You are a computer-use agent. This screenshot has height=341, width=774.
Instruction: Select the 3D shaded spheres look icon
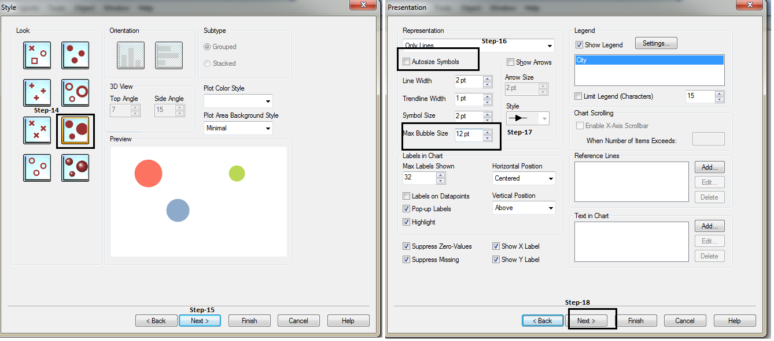coord(75,168)
